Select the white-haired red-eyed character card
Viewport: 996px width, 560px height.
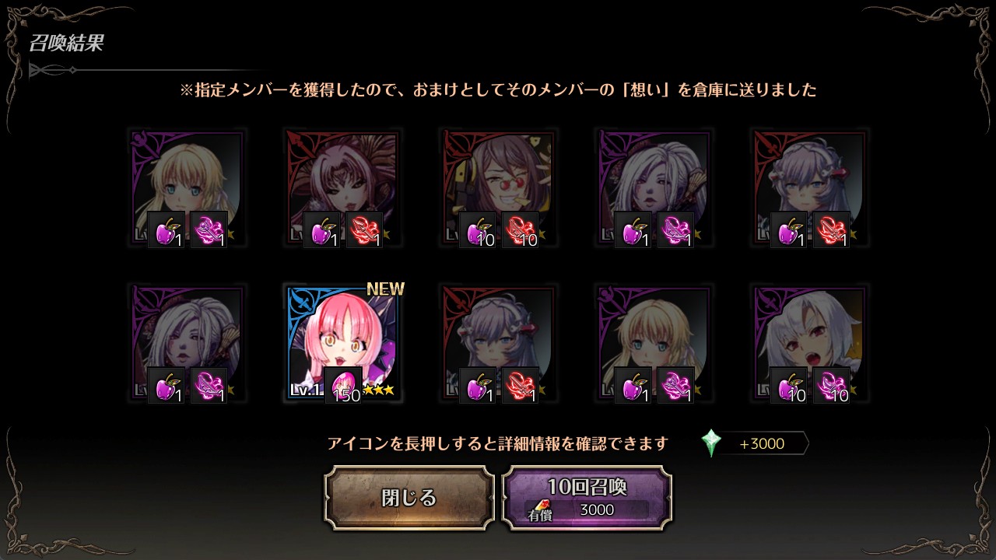[x=809, y=343]
